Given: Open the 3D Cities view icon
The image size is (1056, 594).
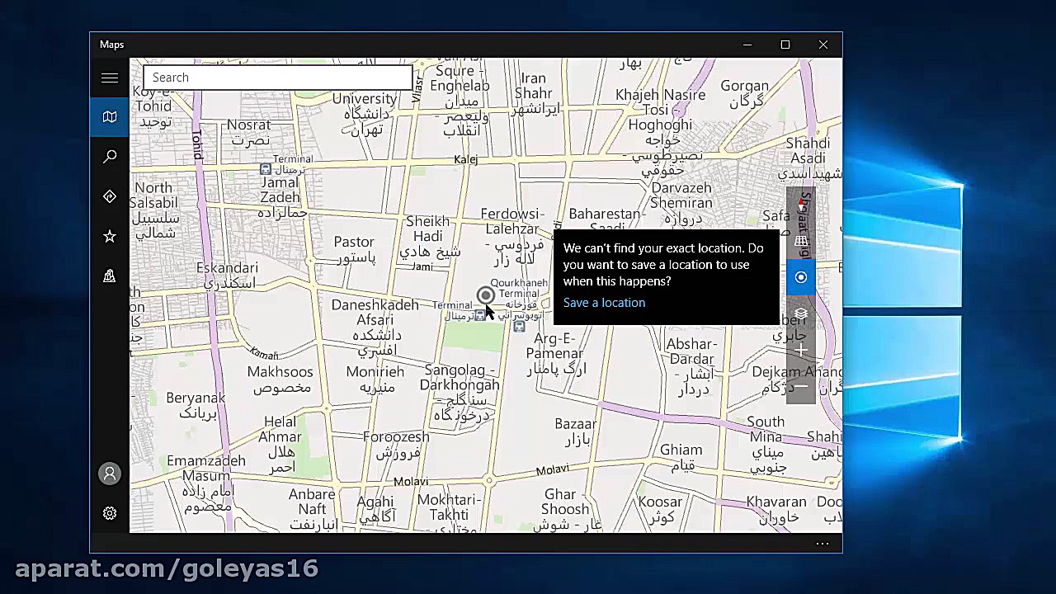Looking at the screenshot, I should click(x=110, y=276).
